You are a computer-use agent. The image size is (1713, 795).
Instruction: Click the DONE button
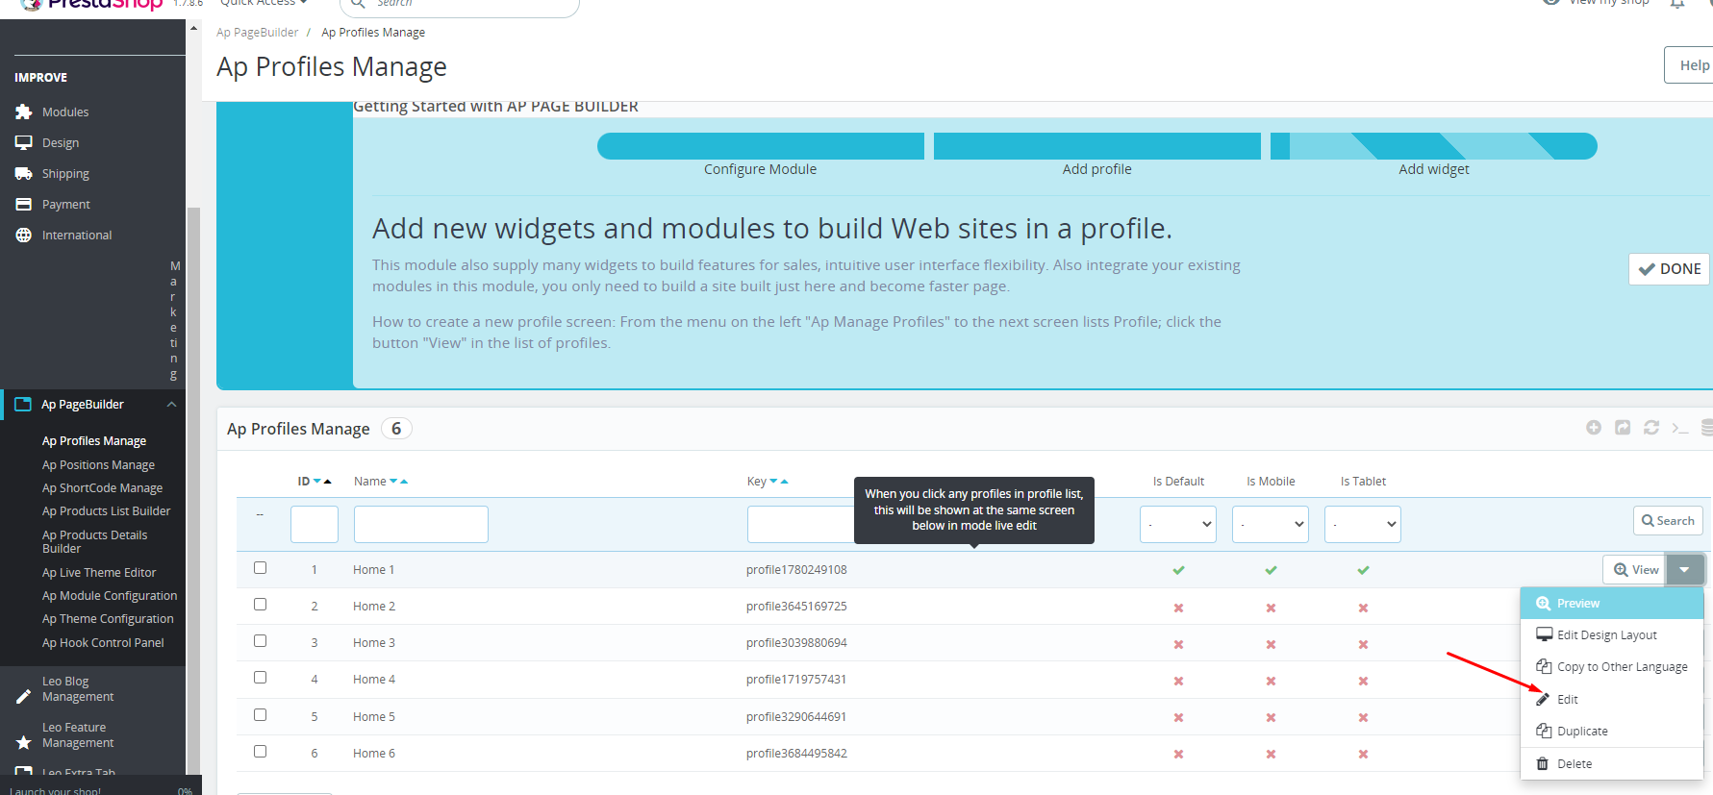1669,269
